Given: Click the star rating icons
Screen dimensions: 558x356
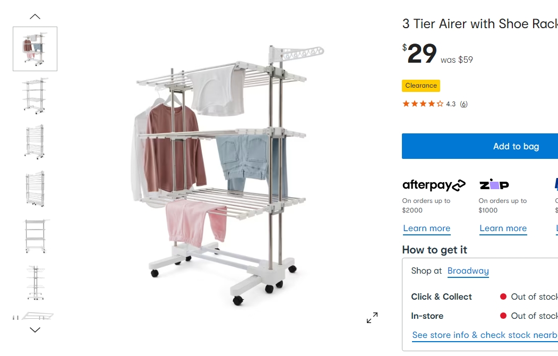Looking at the screenshot, I should pos(423,104).
